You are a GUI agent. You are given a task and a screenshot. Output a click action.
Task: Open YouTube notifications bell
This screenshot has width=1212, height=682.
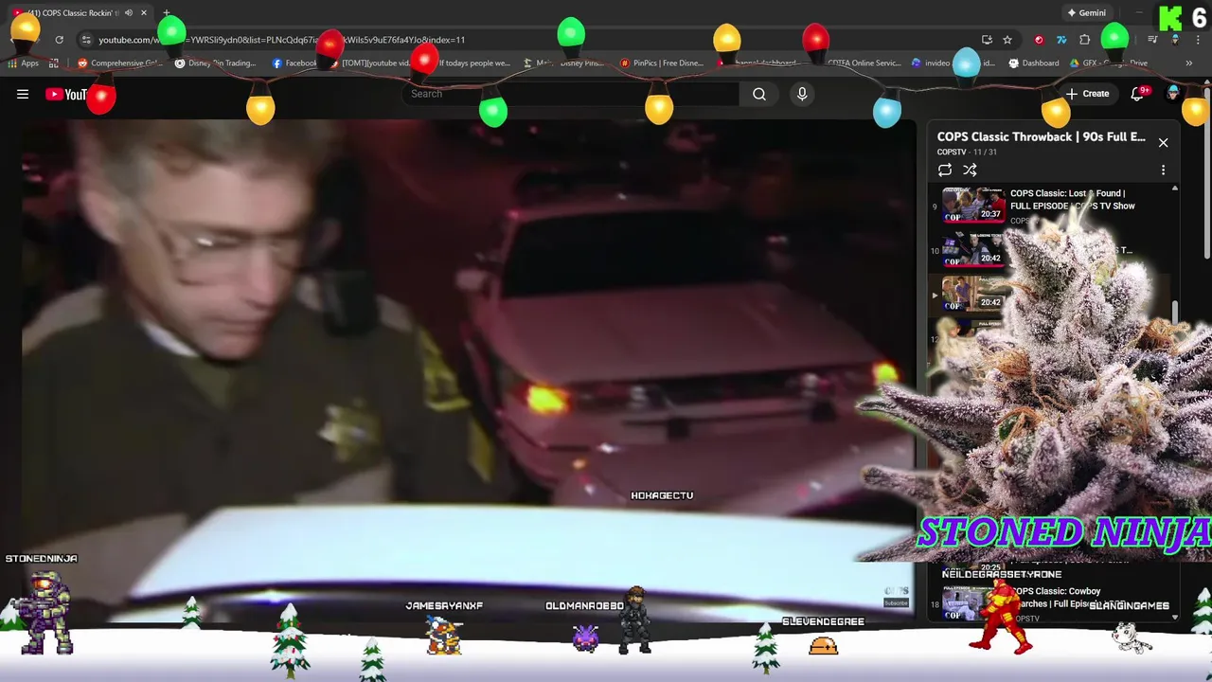pos(1138,94)
